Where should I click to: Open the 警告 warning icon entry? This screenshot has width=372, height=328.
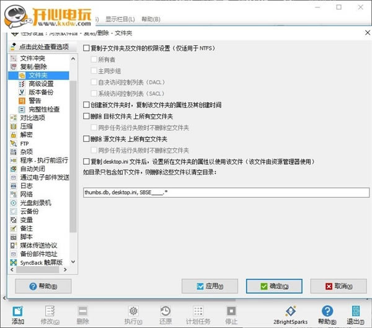coord(22,100)
